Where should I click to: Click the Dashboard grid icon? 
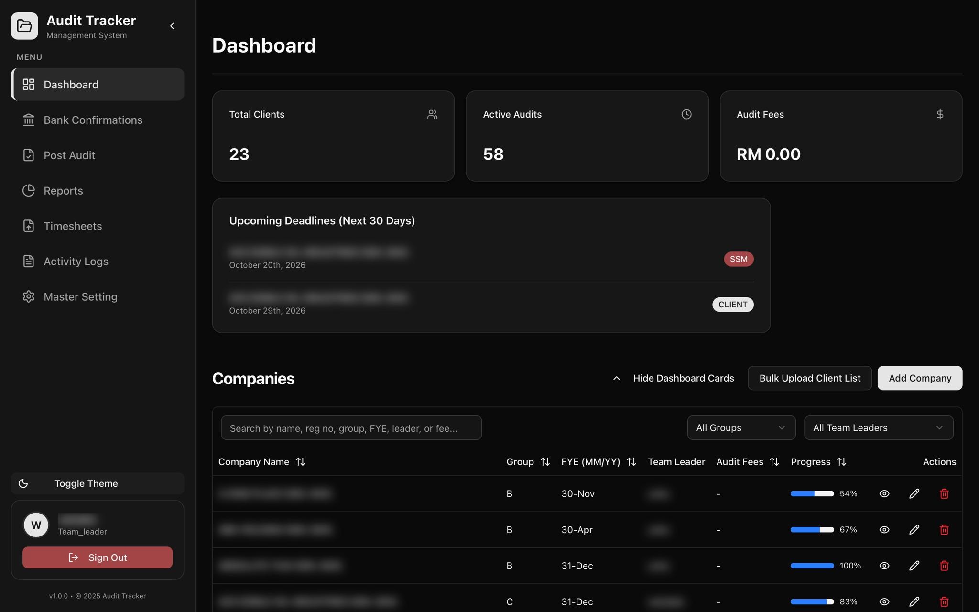coord(29,84)
